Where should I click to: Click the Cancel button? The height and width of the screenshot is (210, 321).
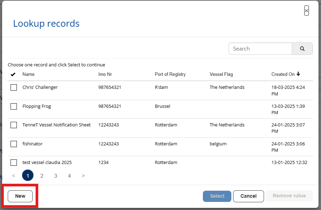point(249,196)
